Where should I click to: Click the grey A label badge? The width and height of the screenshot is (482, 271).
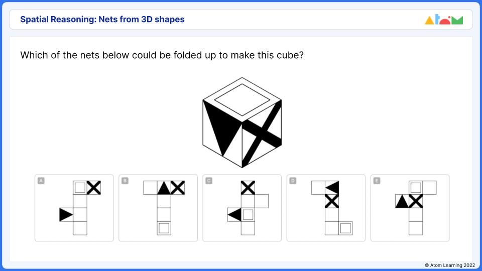tap(41, 181)
